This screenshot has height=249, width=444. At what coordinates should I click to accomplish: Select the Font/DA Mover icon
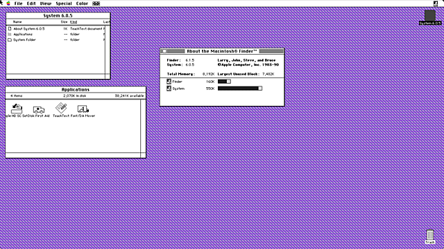(x=83, y=109)
